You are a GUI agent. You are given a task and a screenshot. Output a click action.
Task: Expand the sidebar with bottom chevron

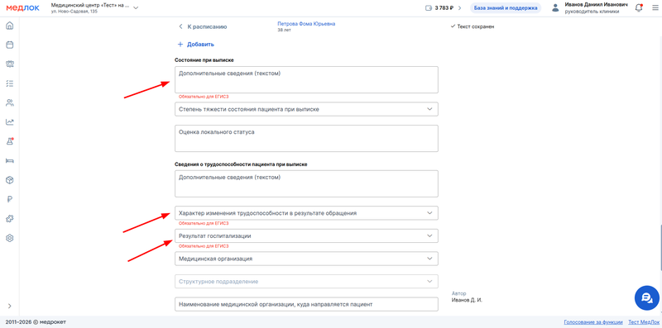(10, 306)
